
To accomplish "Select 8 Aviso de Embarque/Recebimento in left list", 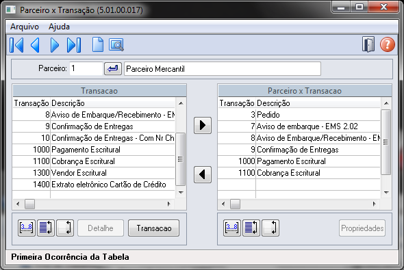I will (94, 115).
